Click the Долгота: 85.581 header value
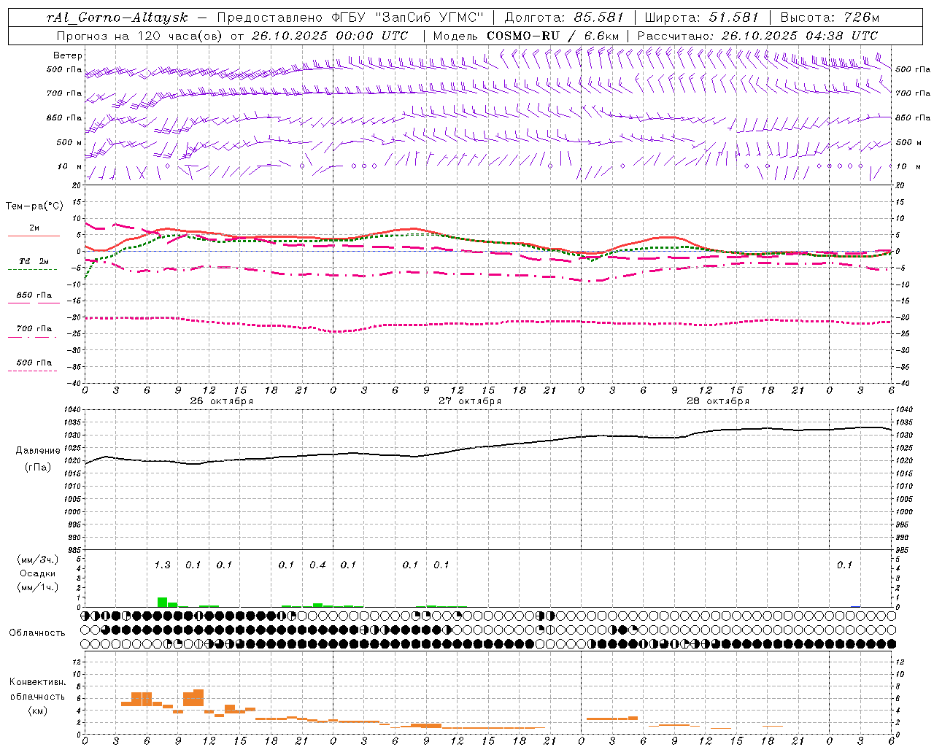Image resolution: width=934 pixels, height=747 pixels. 565,18
